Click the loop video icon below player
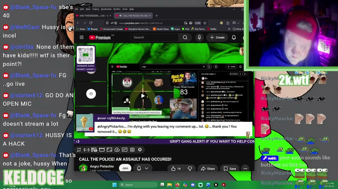This screenshot has width=338, height=189. click(x=79, y=150)
